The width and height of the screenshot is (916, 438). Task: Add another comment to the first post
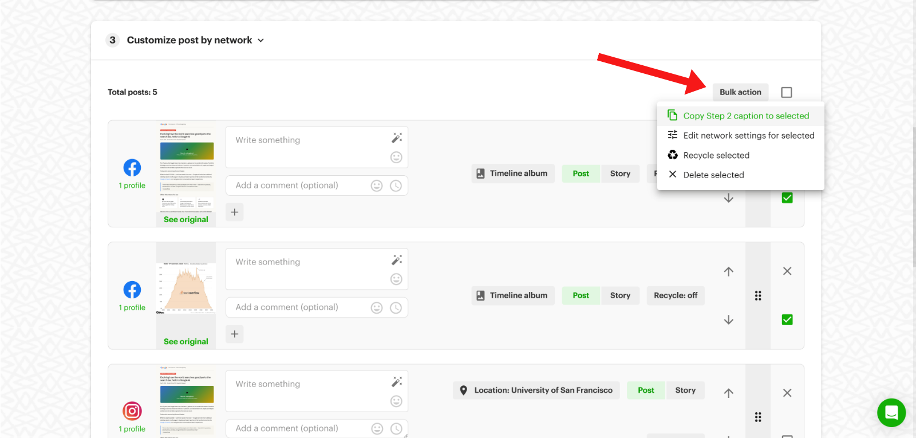(x=235, y=212)
